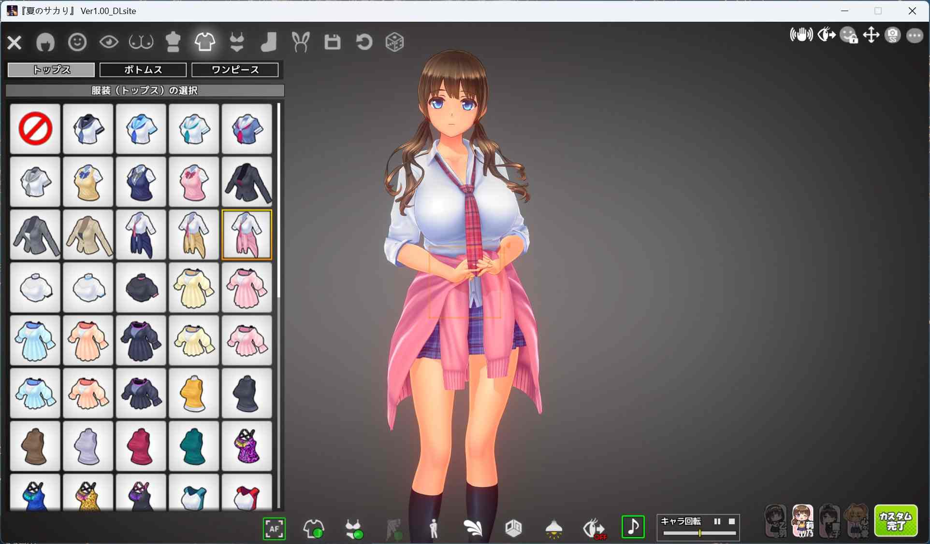
Task: Open the accessories panel with bunny ears icon
Action: point(301,42)
